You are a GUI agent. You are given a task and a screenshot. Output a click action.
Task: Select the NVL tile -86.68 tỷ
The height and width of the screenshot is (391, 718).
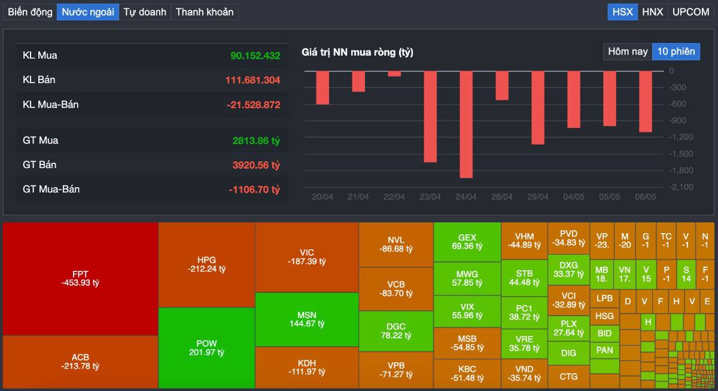(x=395, y=244)
